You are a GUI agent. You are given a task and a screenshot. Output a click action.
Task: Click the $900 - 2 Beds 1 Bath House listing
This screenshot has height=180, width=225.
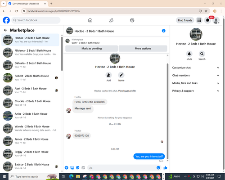click(x=85, y=43)
